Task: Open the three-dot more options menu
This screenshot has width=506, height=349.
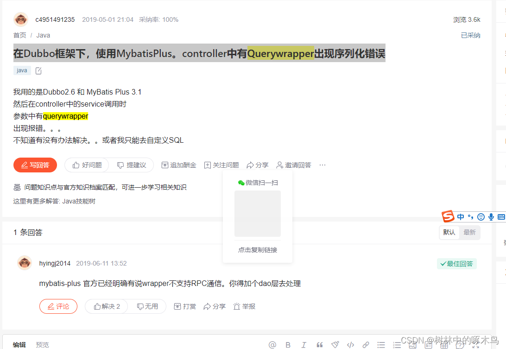Action: (x=323, y=165)
